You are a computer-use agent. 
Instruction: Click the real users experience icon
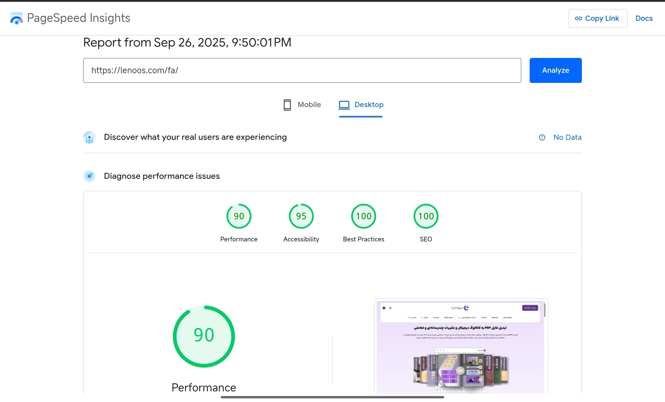click(89, 137)
